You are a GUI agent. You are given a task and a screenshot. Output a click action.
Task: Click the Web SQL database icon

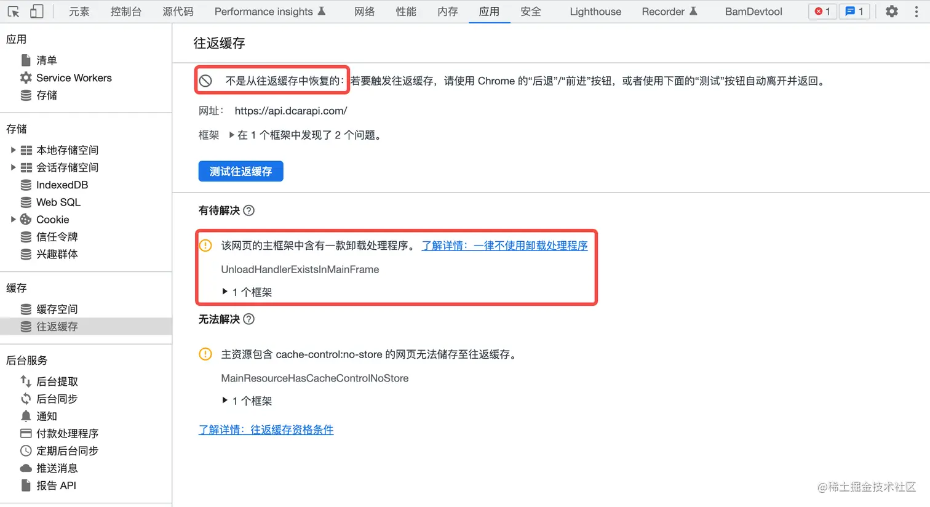pyautogui.click(x=26, y=202)
